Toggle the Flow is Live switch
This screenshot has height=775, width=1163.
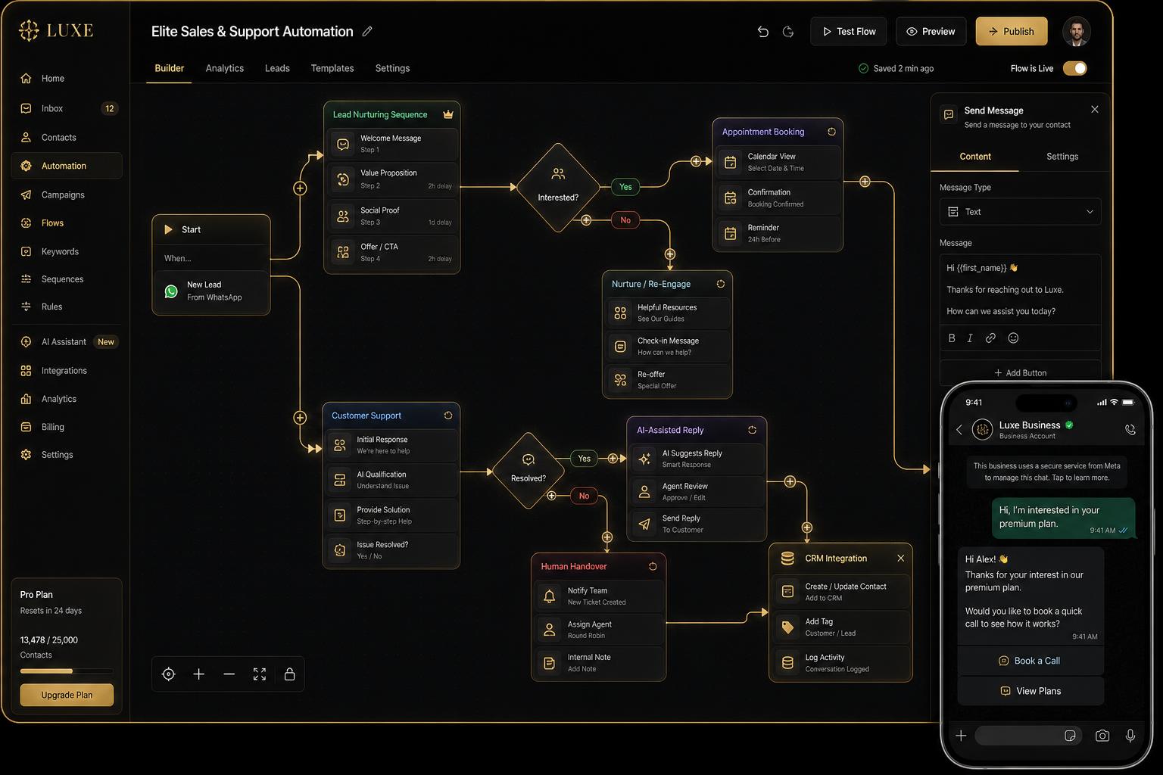click(1075, 68)
